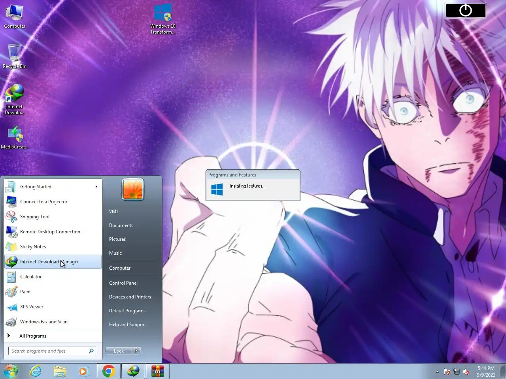
Task: Select the Internet Download Manager desktop shortcut
Action: point(15,99)
